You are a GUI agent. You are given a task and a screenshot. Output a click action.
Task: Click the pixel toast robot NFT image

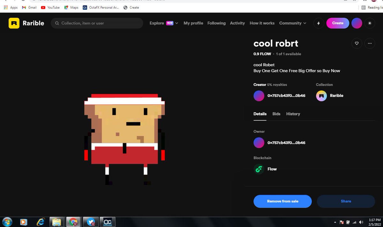click(124, 139)
